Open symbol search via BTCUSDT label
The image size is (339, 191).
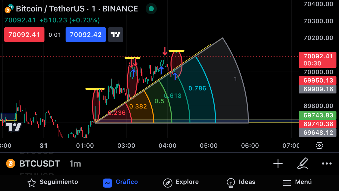[x=40, y=163]
